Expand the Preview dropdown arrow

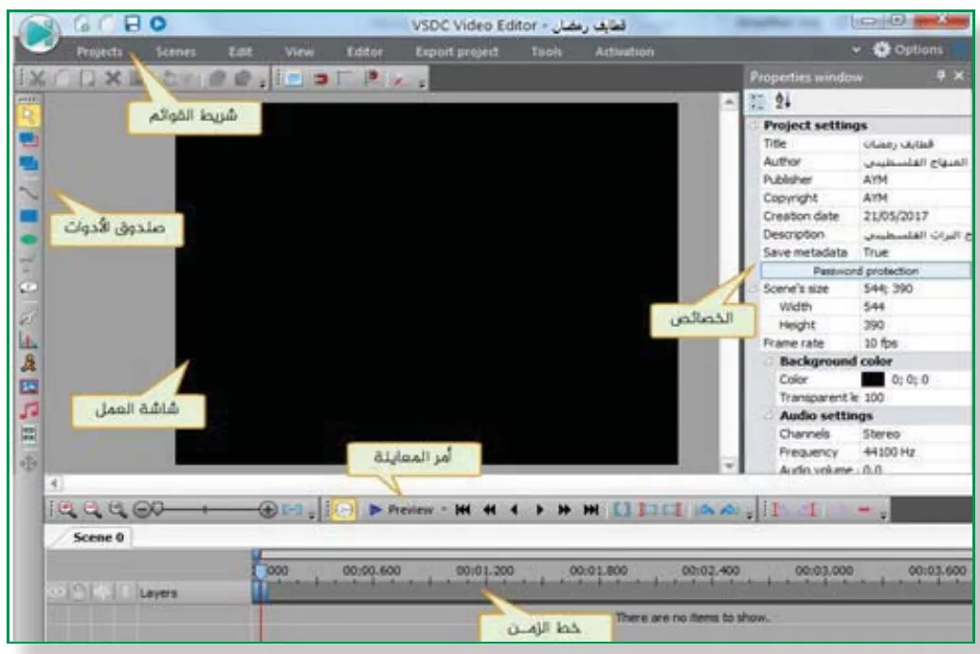(444, 510)
